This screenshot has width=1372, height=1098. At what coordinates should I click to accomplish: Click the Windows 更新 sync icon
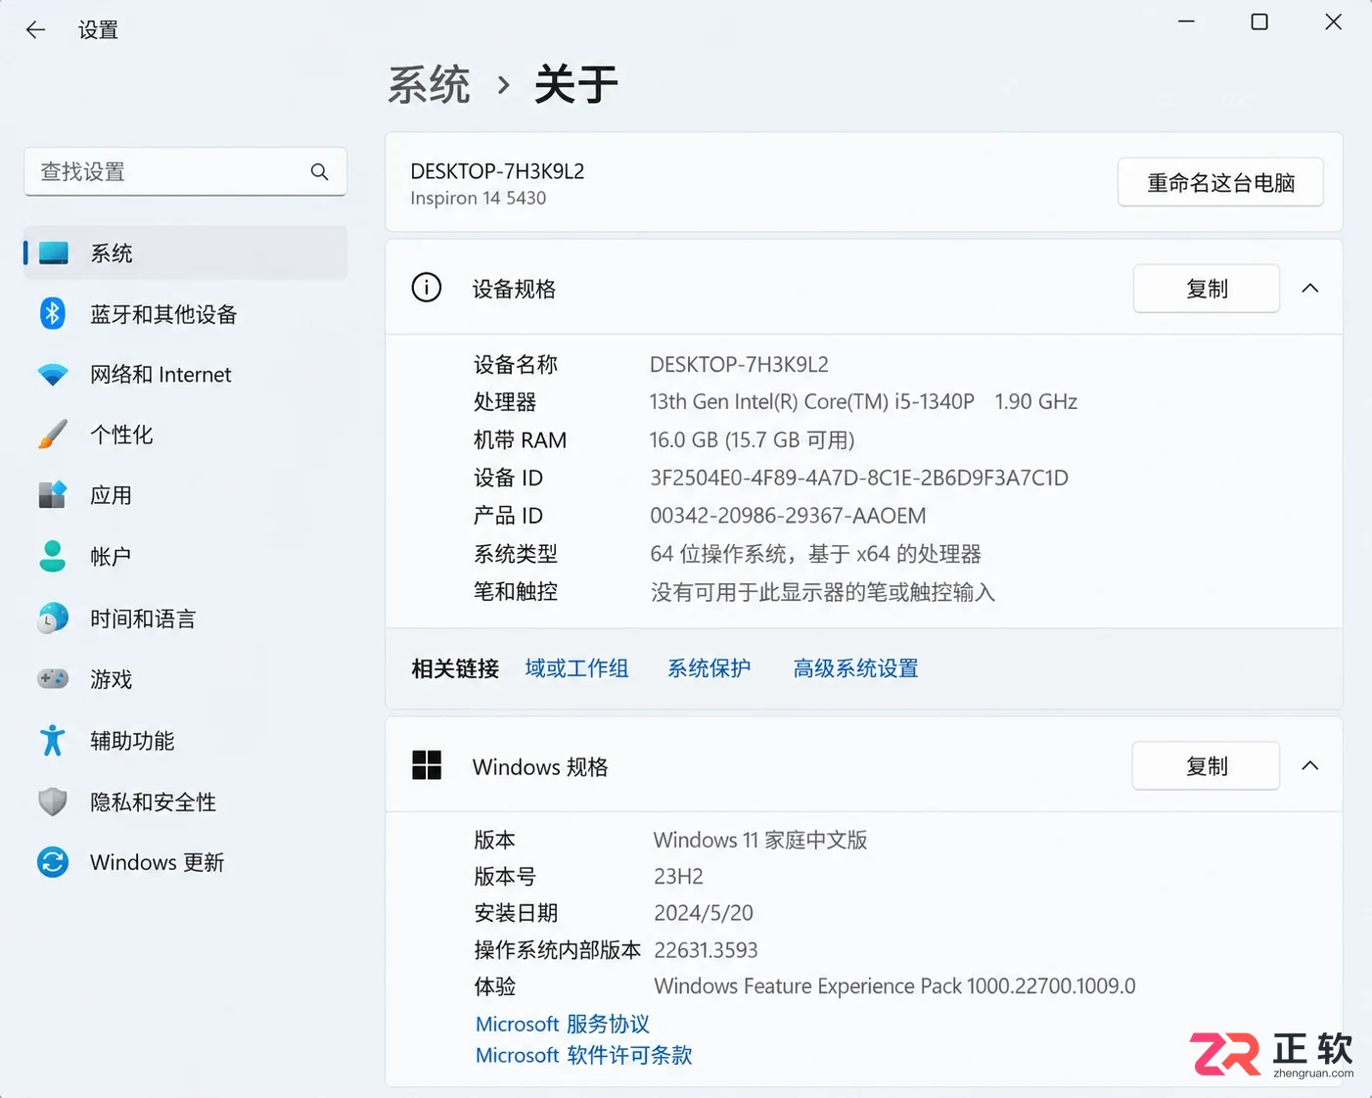[53, 862]
